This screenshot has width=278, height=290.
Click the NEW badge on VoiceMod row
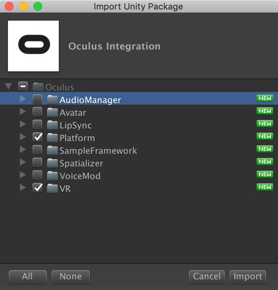pos(265,174)
